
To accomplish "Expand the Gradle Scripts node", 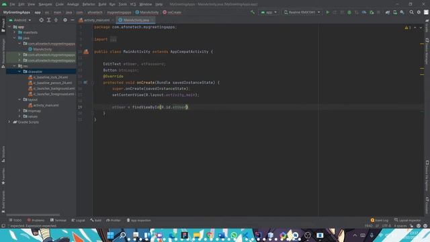I will 9,122.
